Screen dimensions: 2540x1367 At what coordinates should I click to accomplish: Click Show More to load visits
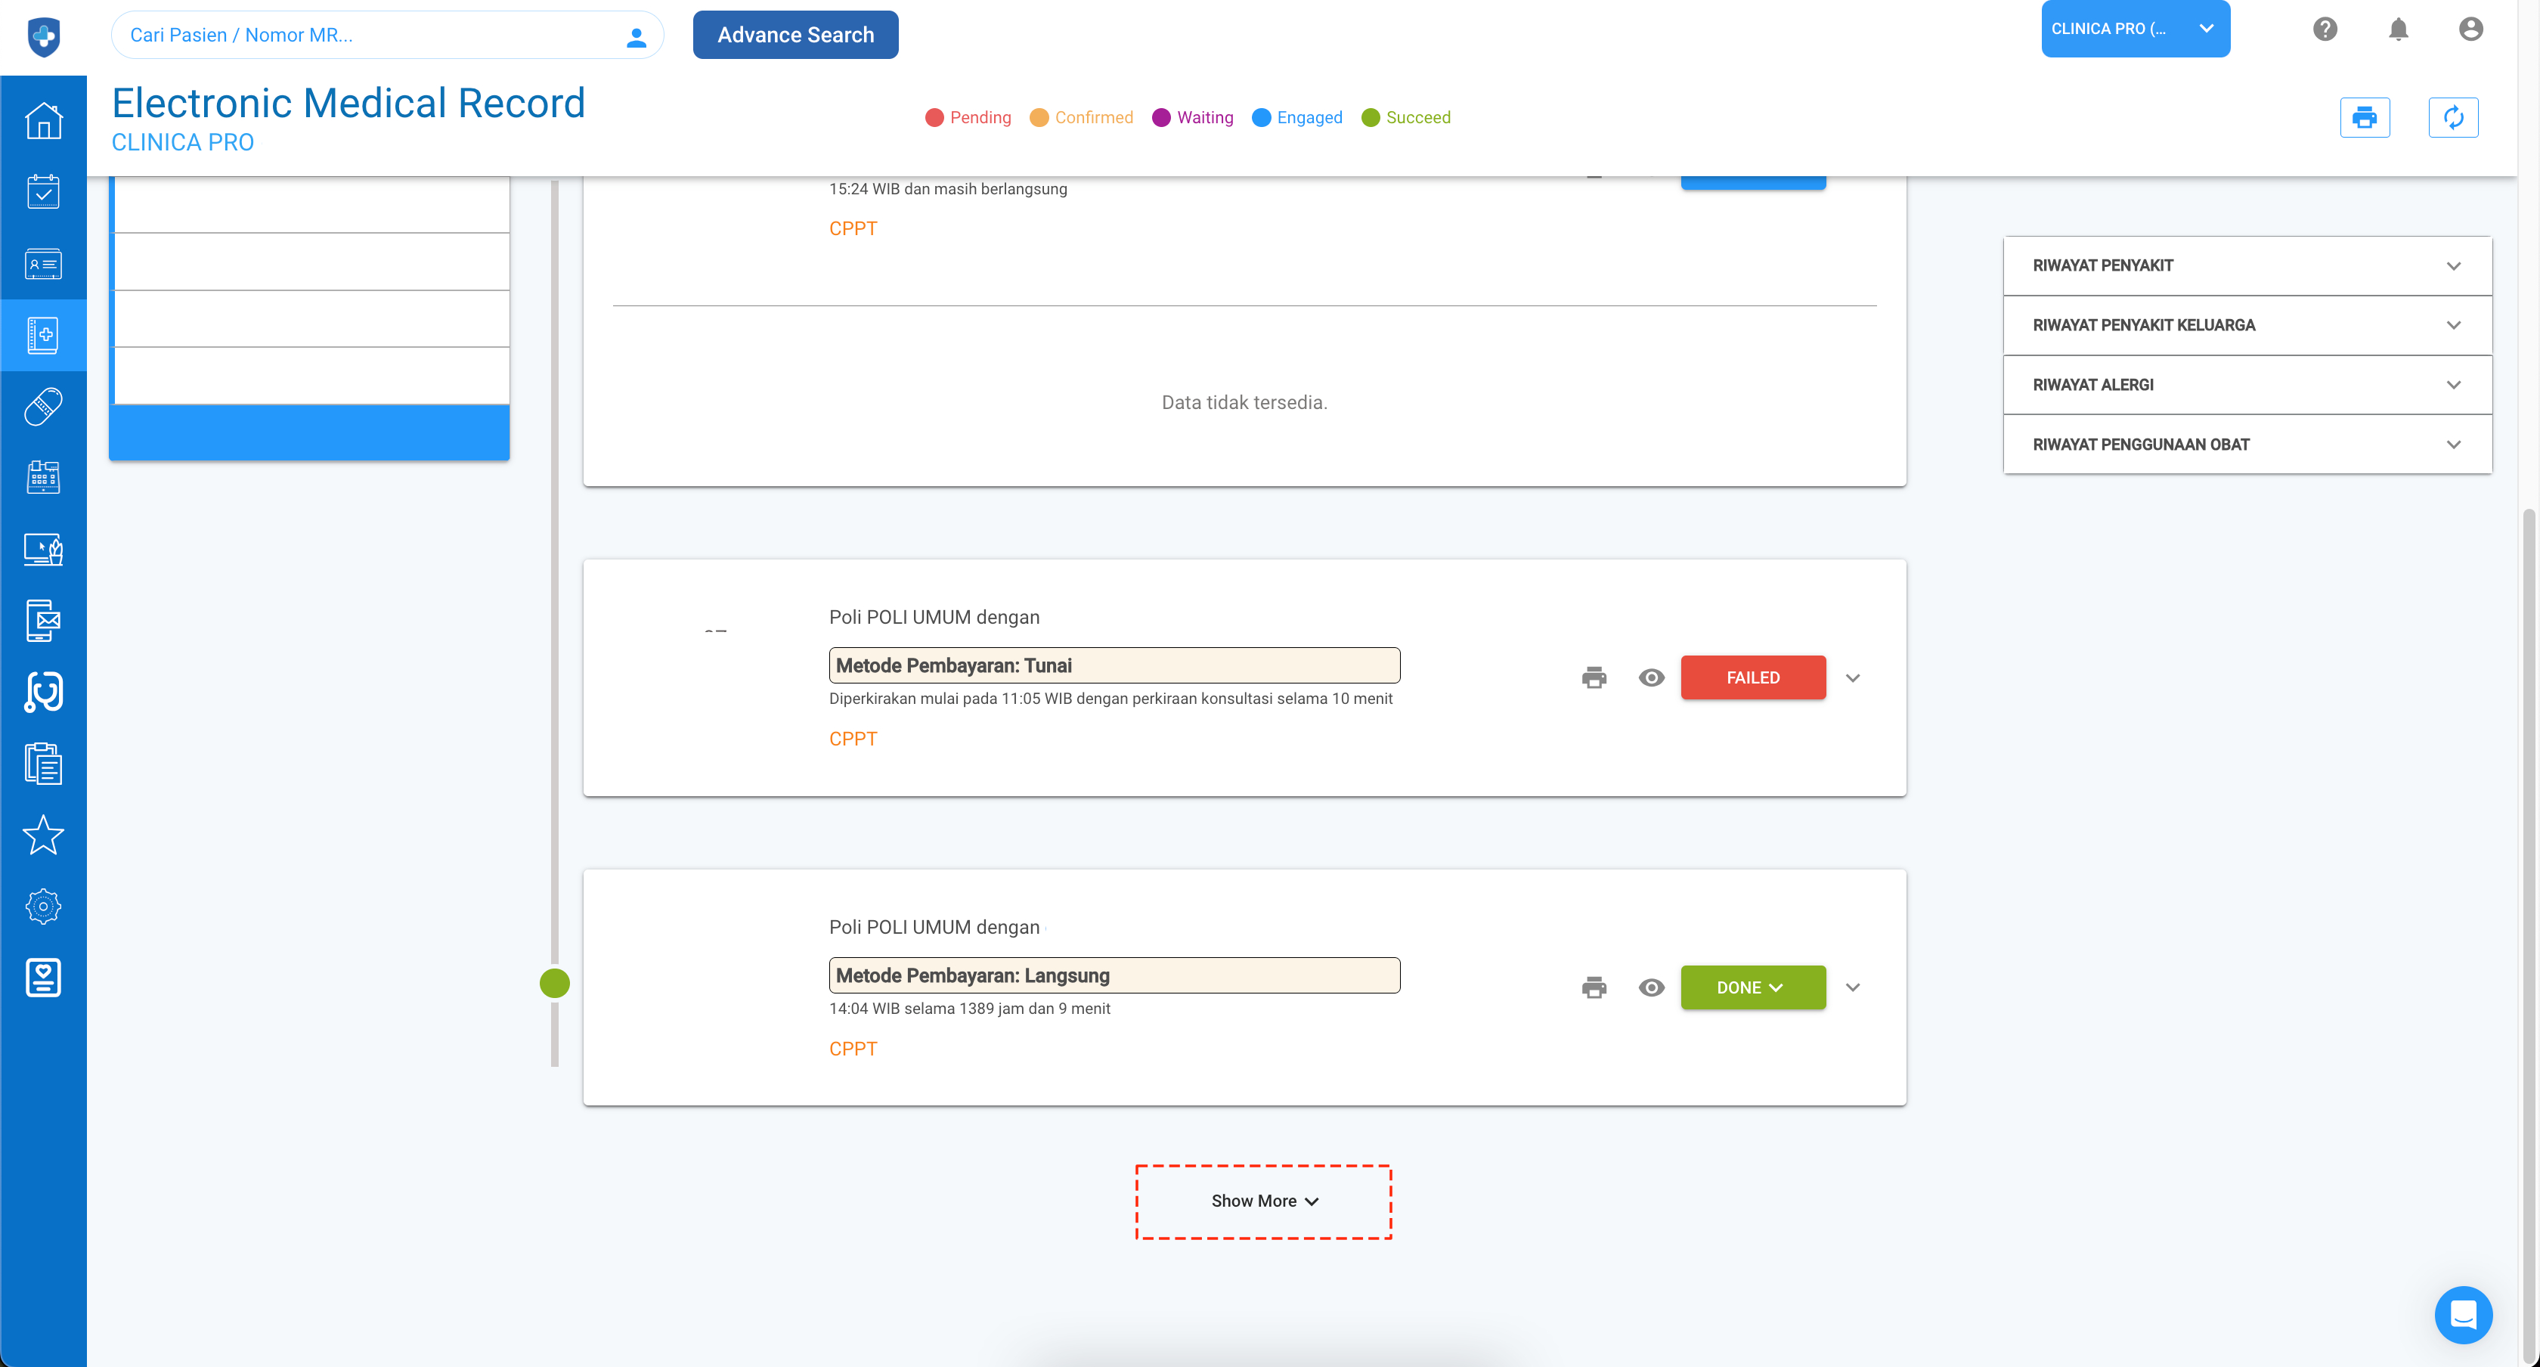pos(1263,1201)
